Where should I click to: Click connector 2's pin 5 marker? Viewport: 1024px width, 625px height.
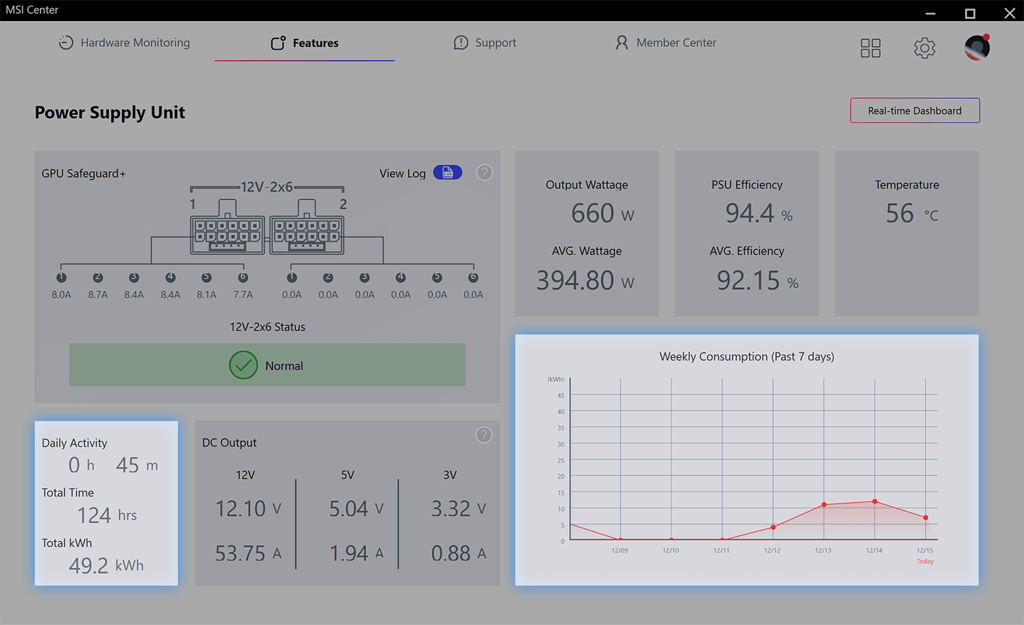click(437, 277)
